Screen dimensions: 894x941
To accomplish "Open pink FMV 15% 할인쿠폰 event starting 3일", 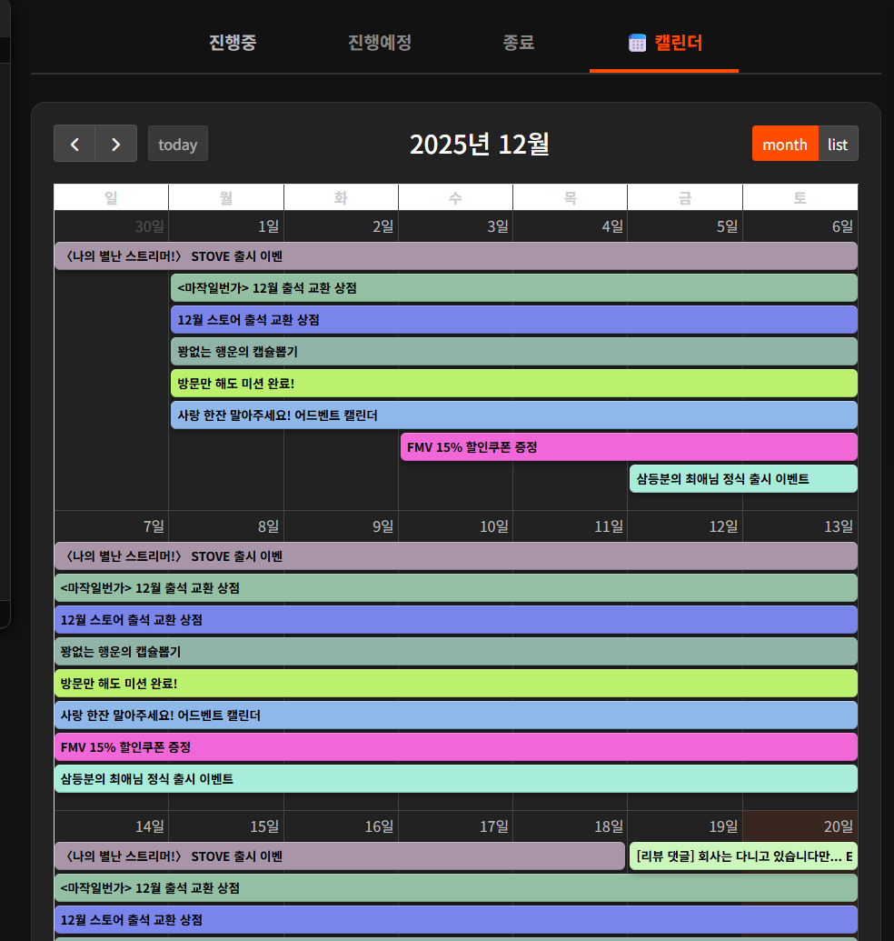I will pos(628,446).
